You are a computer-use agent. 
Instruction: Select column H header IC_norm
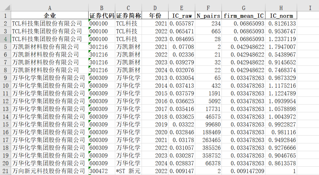(x=280, y=8)
